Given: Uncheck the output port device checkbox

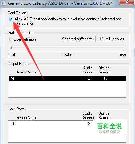Looking at the screenshot, I should 12,78.
